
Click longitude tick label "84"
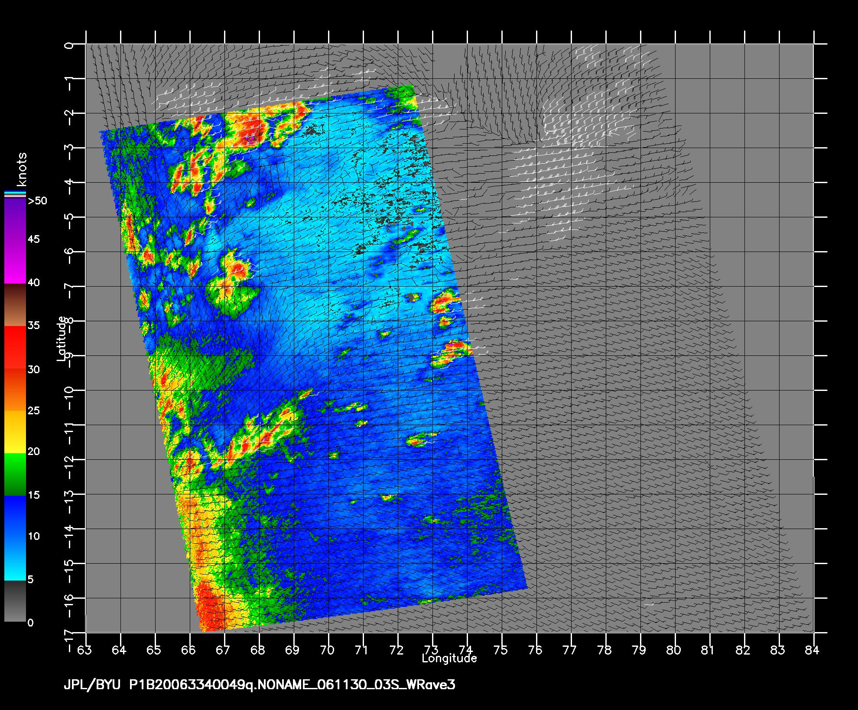[x=812, y=650]
